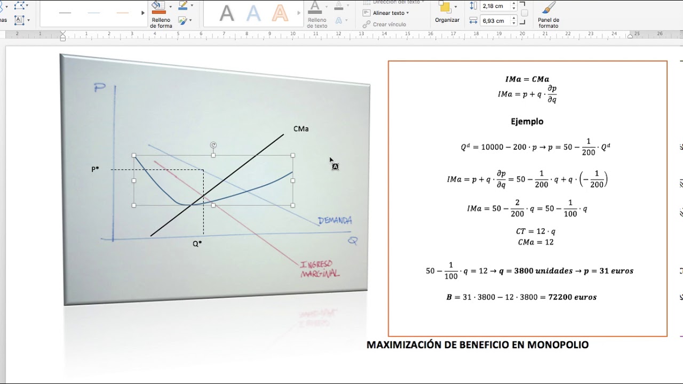683x384 pixels.
Task: Click the 'IMa = CMa' equation line
Action: coord(527,79)
